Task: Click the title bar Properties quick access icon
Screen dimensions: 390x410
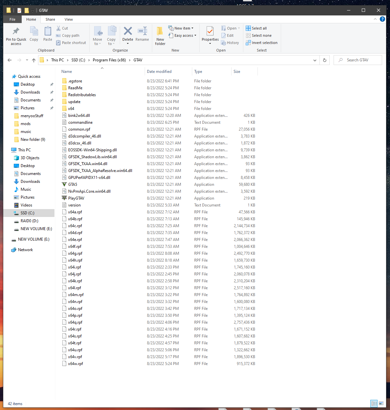Action: 19,11
